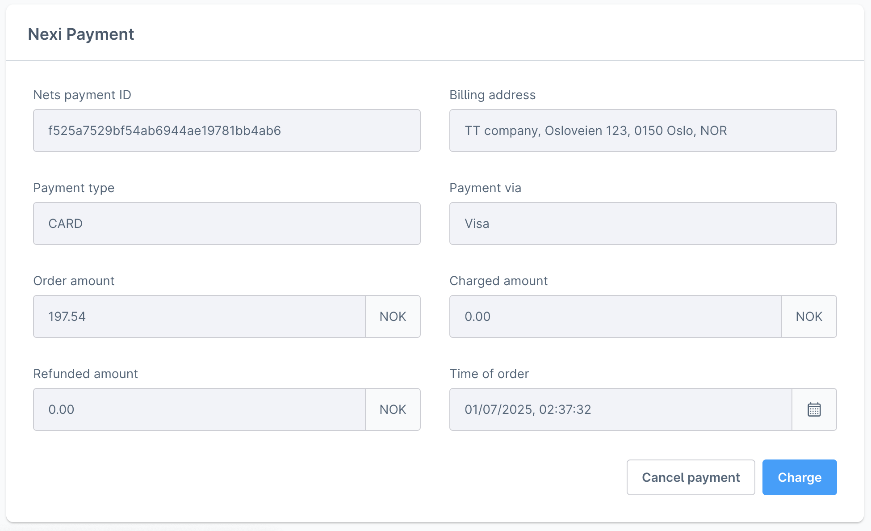Click the Nexi Payment heading
Viewport: 871px width, 531px height.
[x=81, y=34]
